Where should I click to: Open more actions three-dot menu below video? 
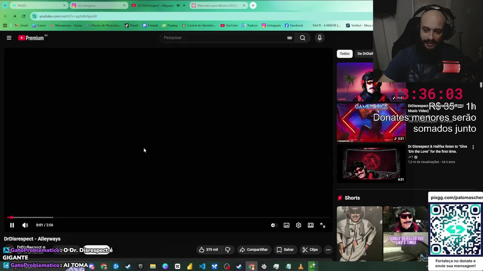[x=328, y=250]
